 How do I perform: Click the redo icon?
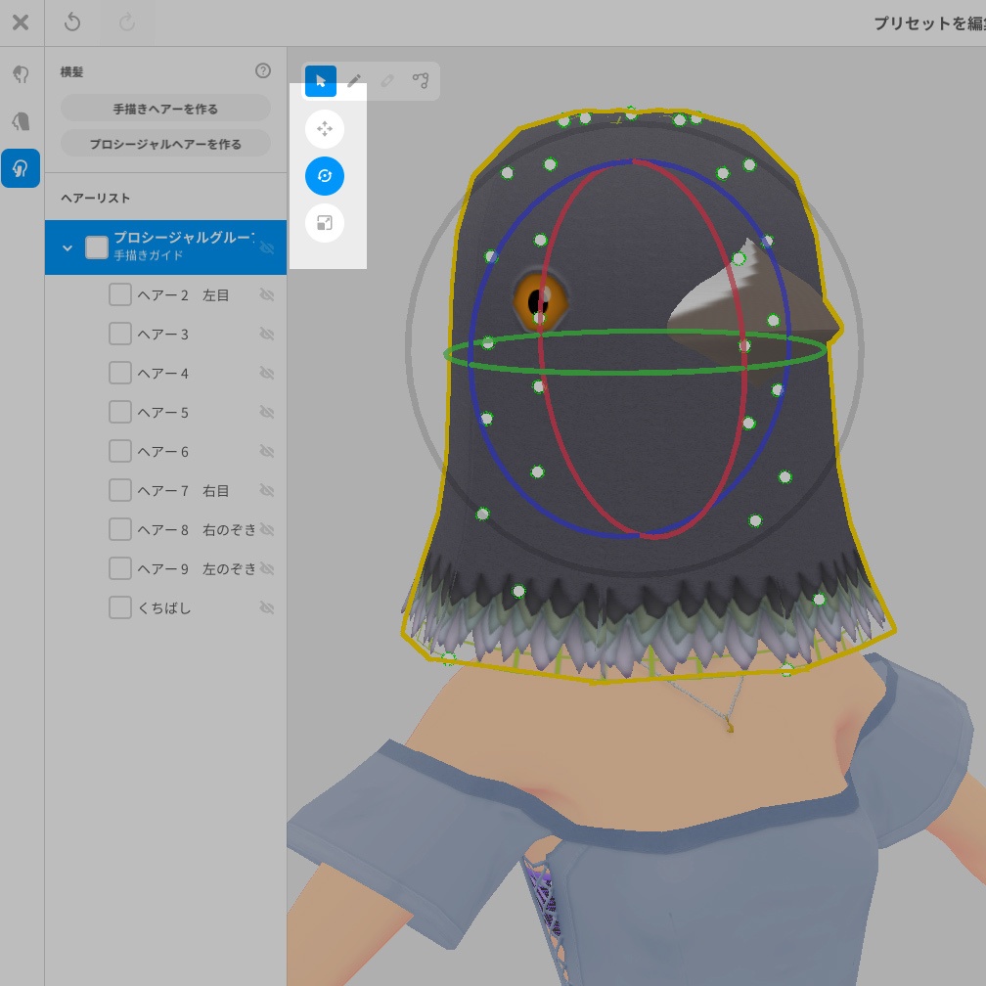point(126,22)
